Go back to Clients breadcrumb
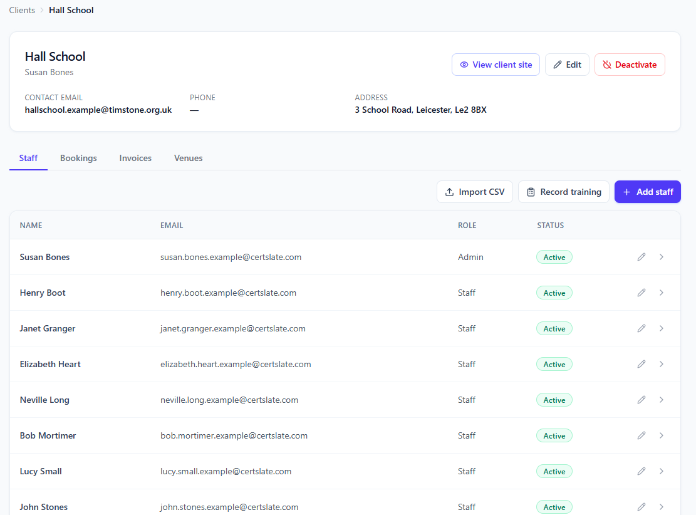The width and height of the screenshot is (696, 515). 22,10
